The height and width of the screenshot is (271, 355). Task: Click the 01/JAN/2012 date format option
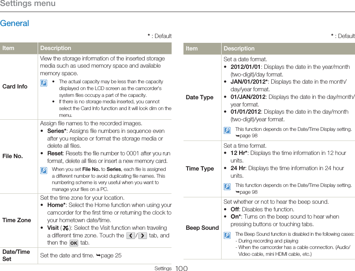(x=248, y=97)
